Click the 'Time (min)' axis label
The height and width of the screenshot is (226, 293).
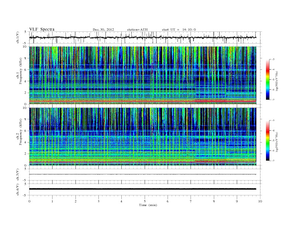coord(148,205)
